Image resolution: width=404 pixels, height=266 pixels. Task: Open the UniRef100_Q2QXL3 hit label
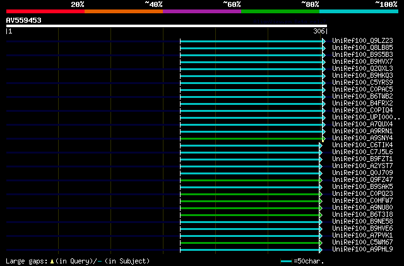coord(362,69)
